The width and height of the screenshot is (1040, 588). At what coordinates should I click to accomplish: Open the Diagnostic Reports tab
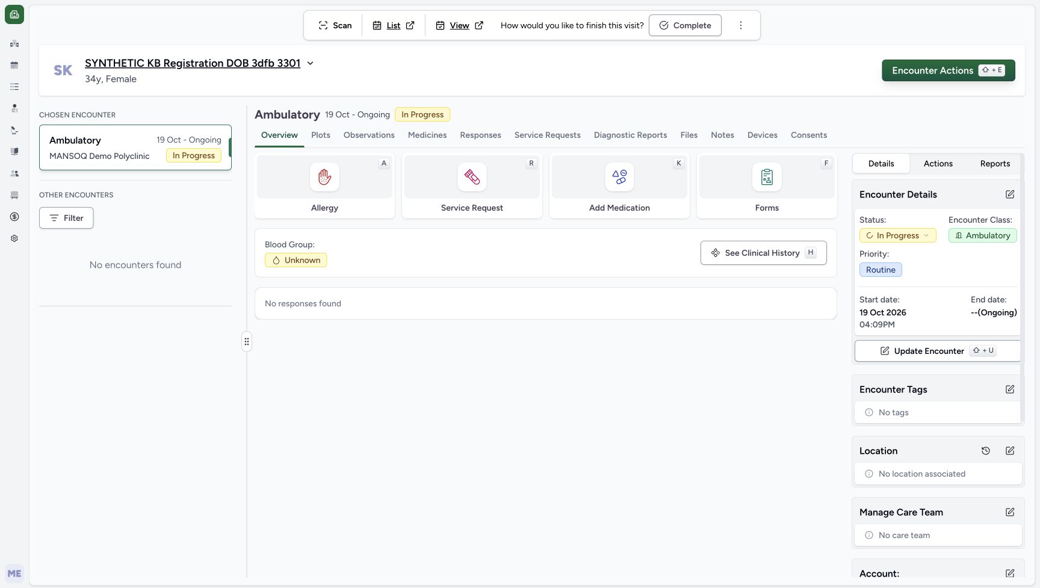(x=630, y=135)
